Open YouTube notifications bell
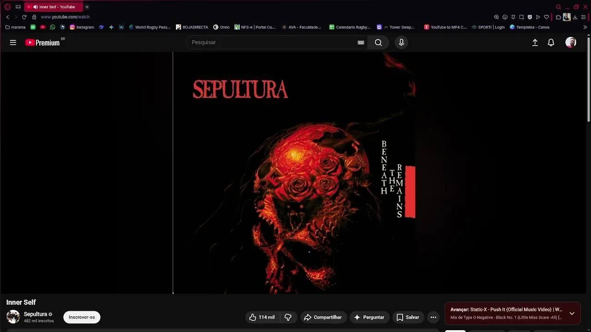 click(x=551, y=42)
